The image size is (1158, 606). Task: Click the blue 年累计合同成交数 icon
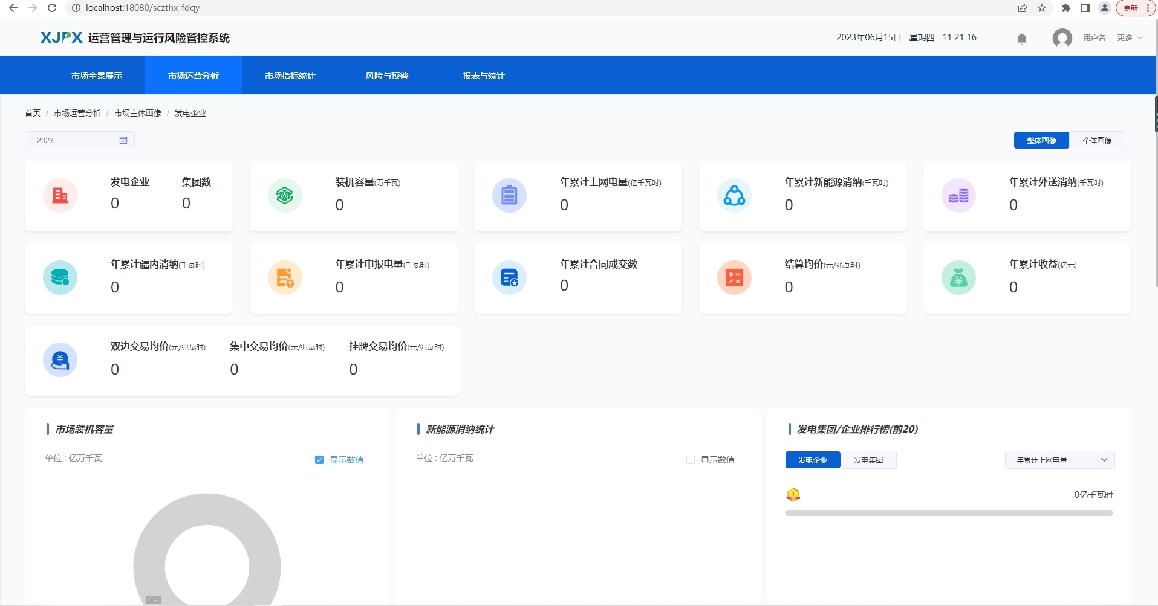509,277
